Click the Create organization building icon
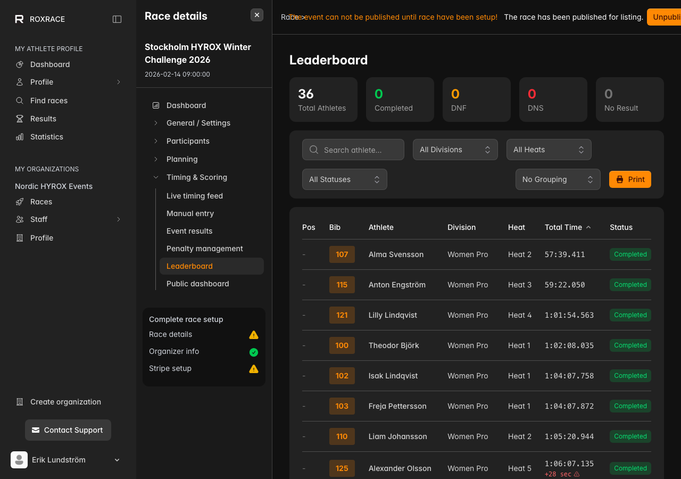The image size is (681, 479). tap(20, 402)
